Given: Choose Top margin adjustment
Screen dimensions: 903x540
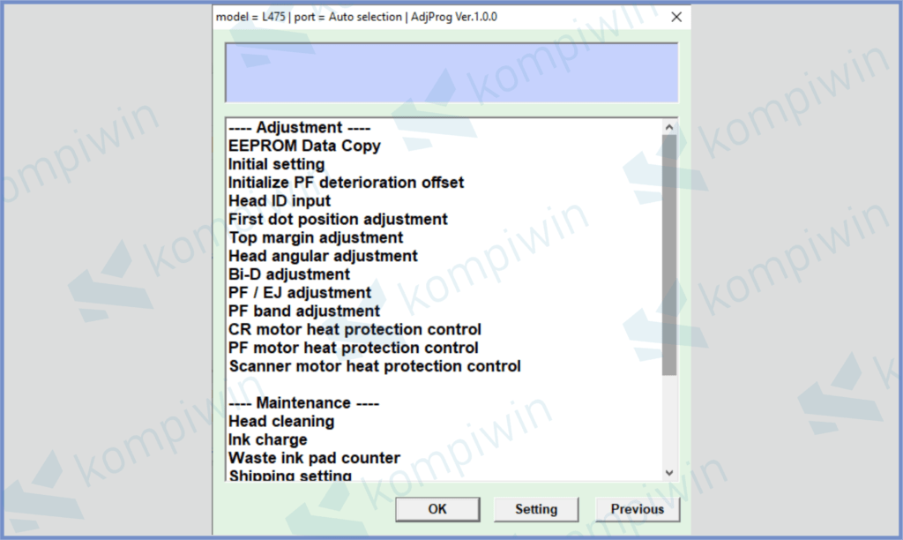Looking at the screenshot, I should pos(316,238).
